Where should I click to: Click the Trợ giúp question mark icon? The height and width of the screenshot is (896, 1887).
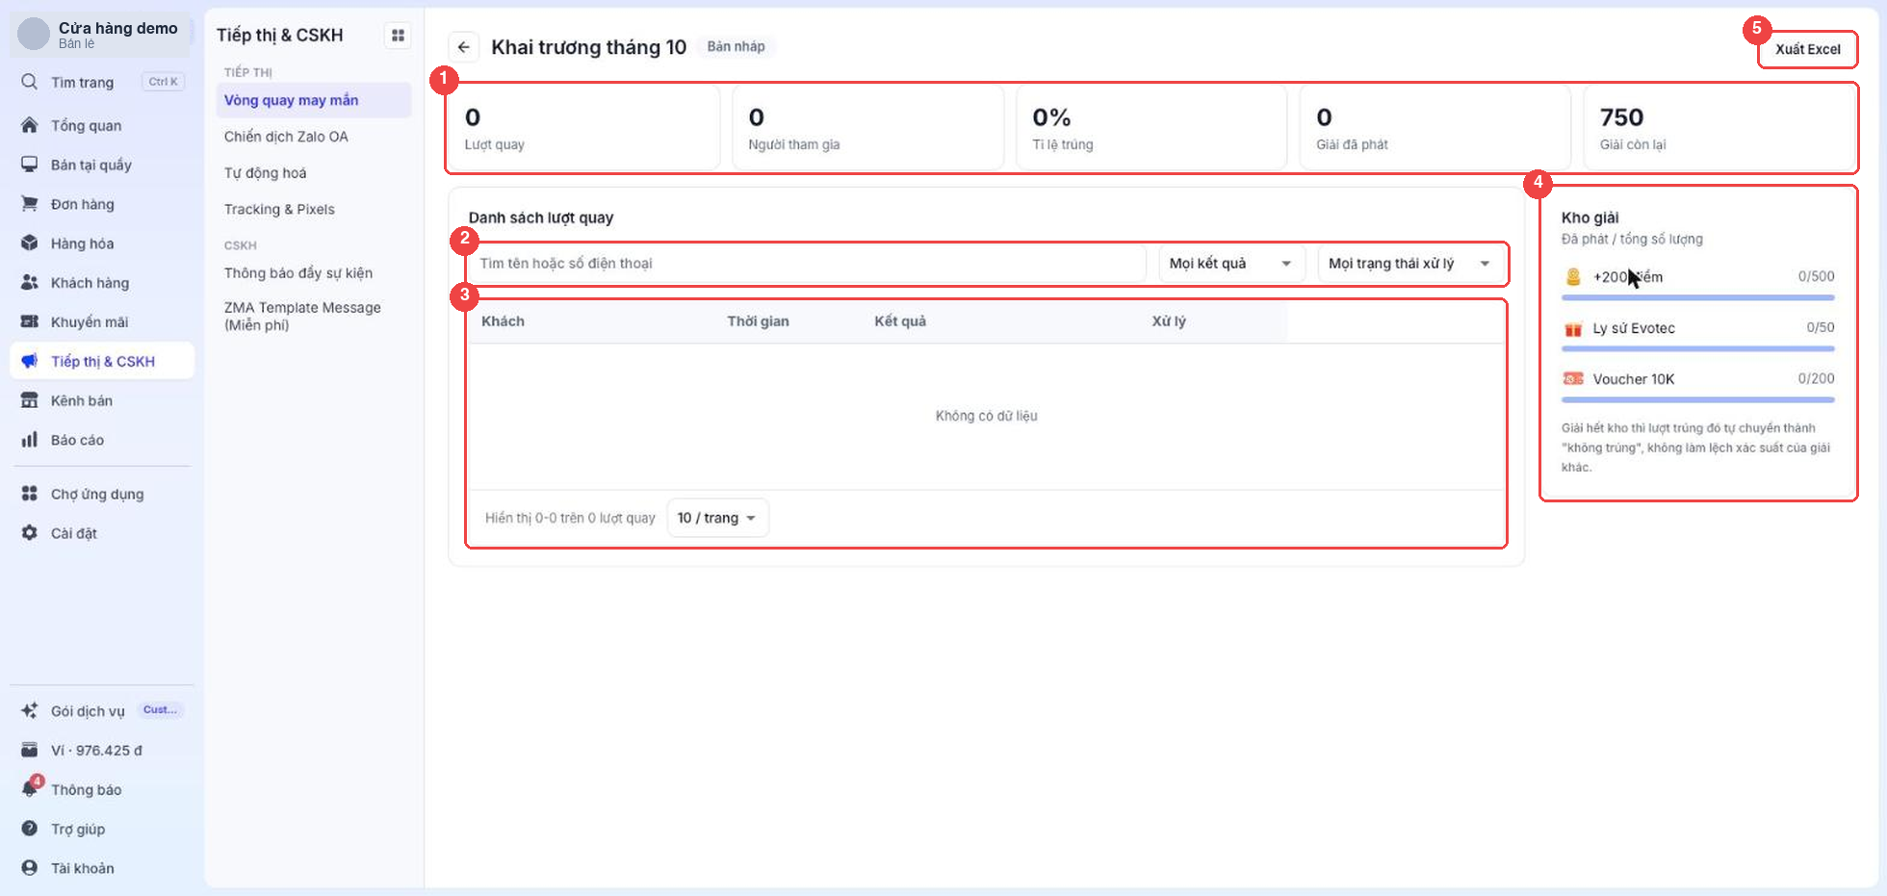pos(30,829)
